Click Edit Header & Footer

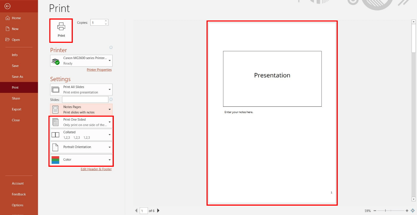click(96, 169)
